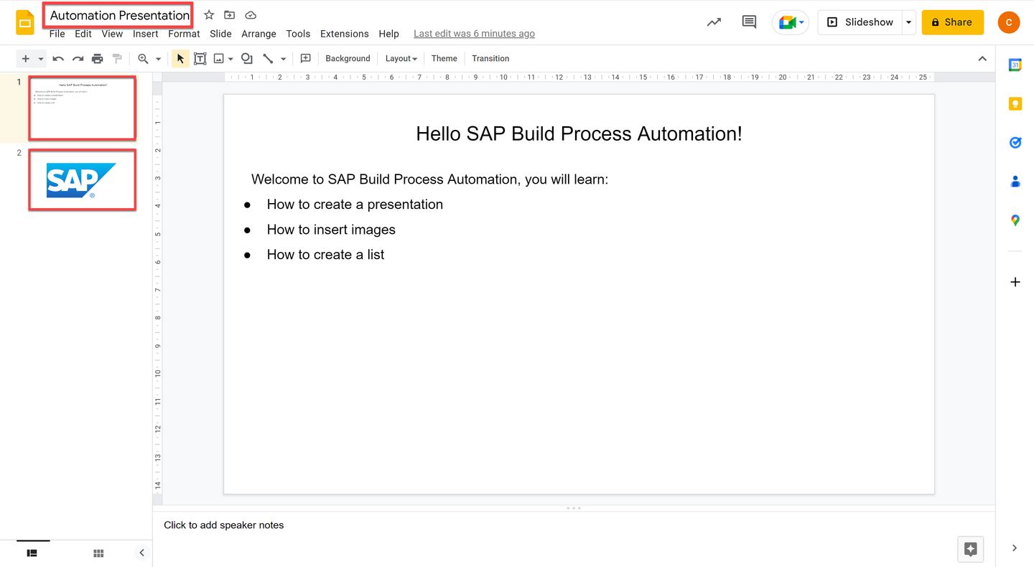Image resolution: width=1034 pixels, height=567 pixels.
Task: Print the presentation using printer icon
Action: click(98, 59)
